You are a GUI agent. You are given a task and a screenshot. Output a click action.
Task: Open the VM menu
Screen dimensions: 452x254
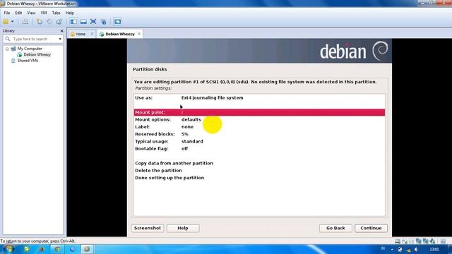click(44, 13)
